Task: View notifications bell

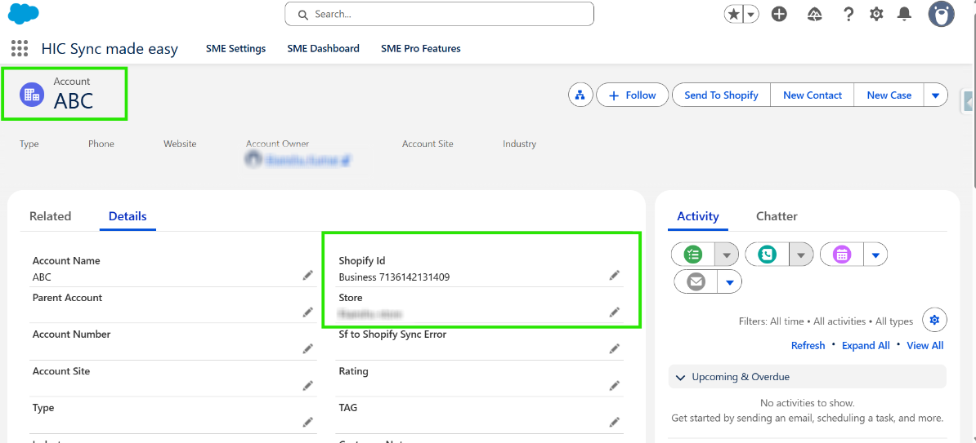Action: (904, 14)
